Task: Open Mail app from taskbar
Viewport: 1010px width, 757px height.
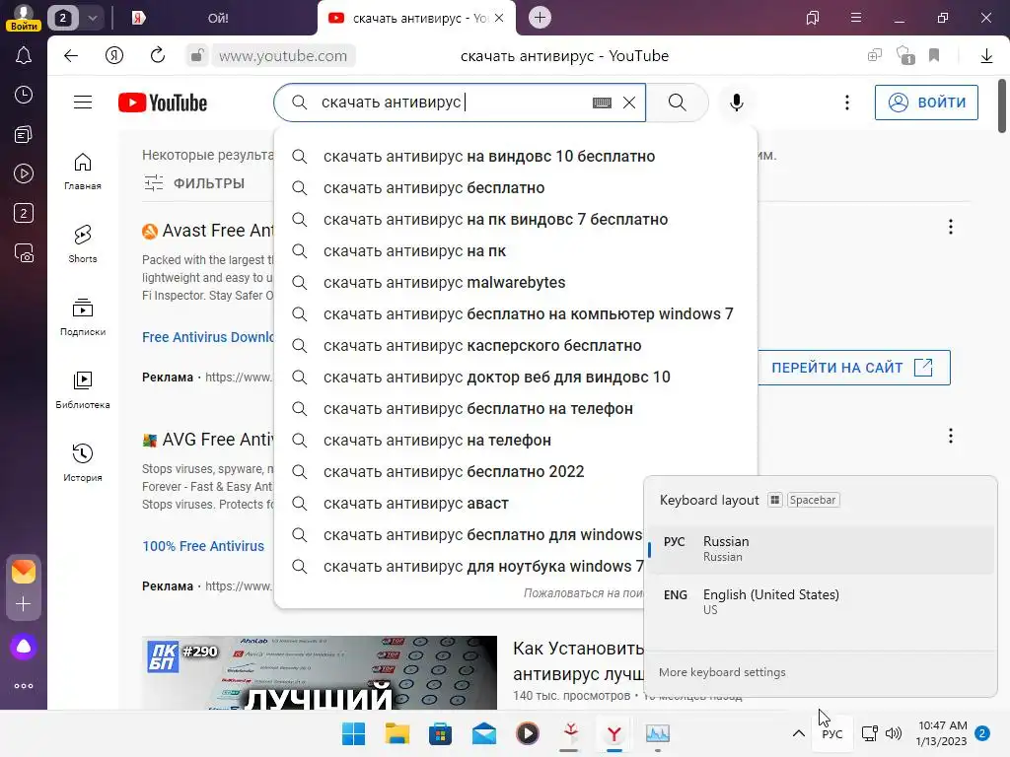Action: coord(484,733)
